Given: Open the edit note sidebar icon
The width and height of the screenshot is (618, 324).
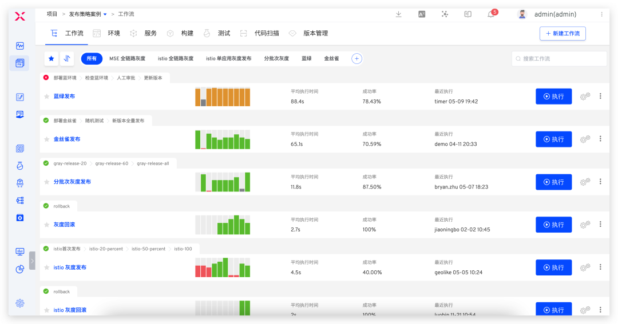Looking at the screenshot, I should [x=19, y=97].
